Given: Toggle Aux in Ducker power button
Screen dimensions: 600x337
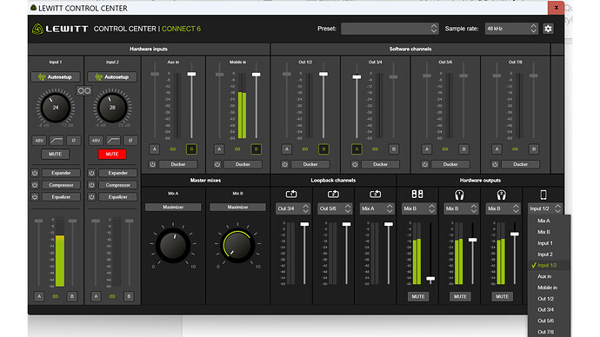Looking at the screenshot, I should pyautogui.click(x=153, y=164).
